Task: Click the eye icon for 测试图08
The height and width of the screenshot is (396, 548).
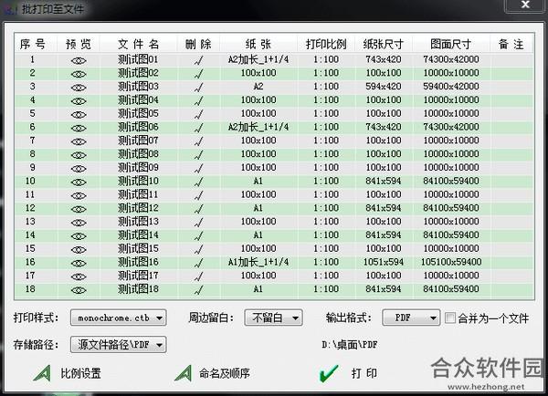Action: [x=79, y=155]
